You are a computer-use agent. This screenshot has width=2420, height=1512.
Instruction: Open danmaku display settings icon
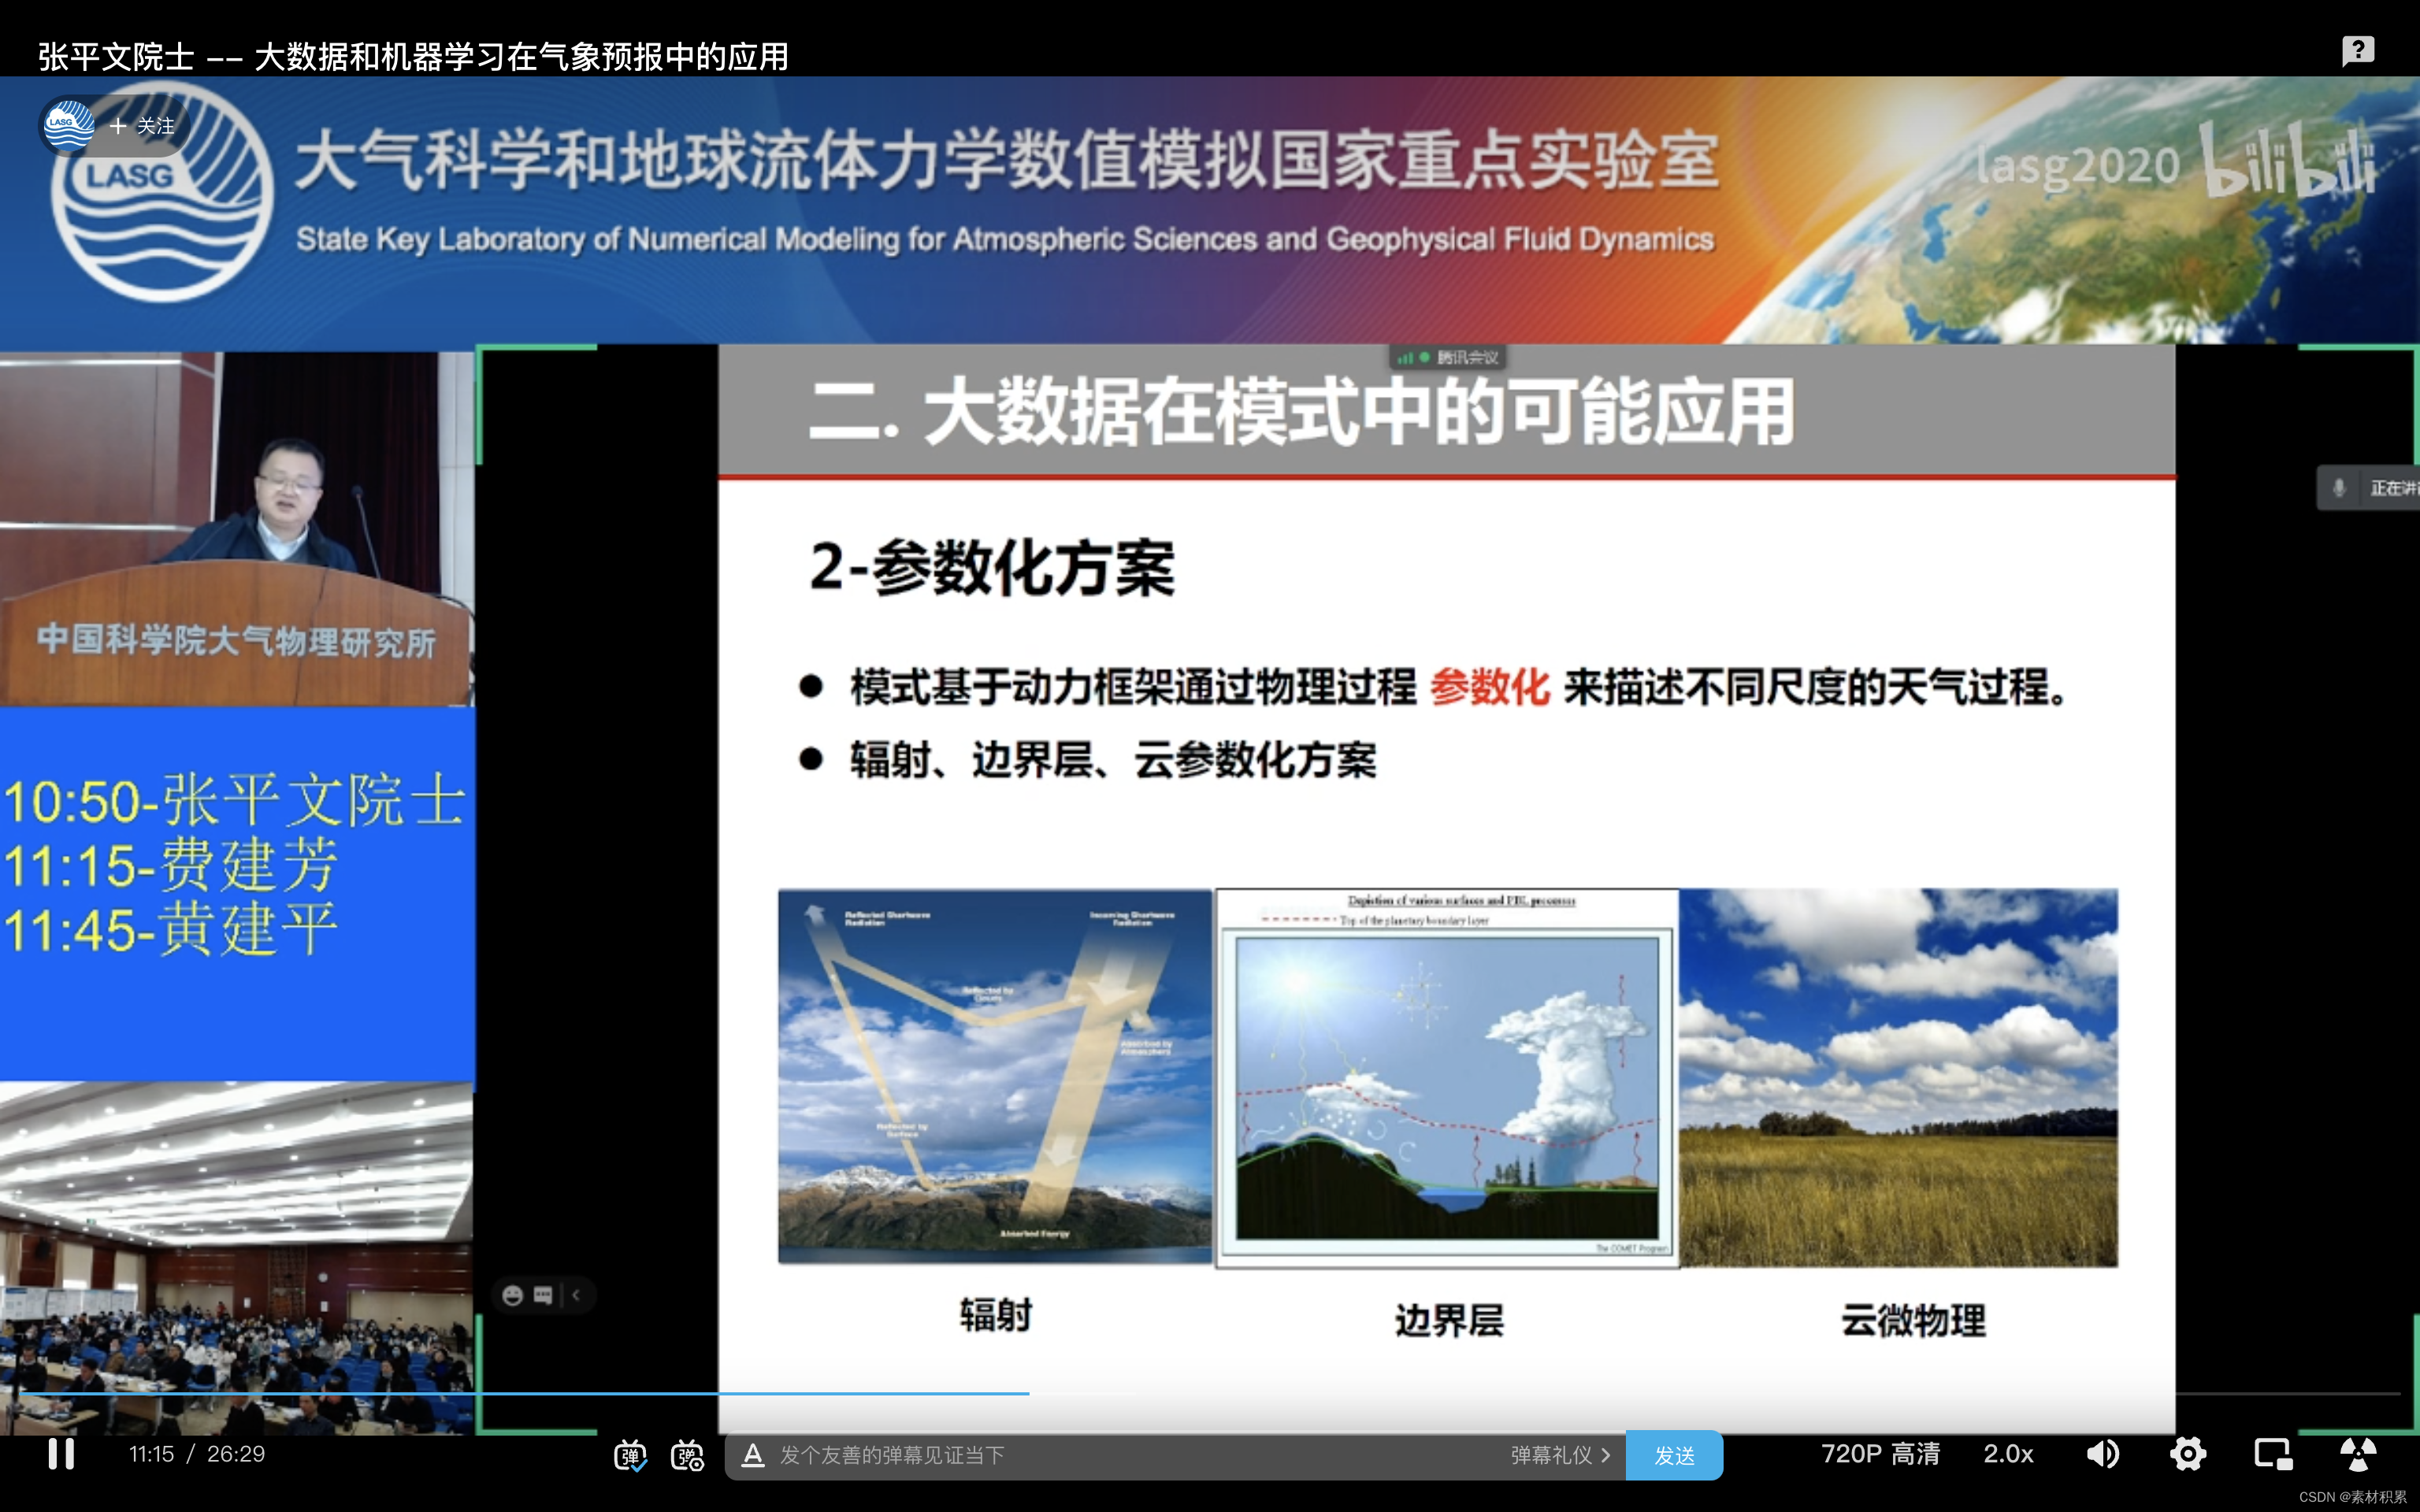pos(687,1455)
